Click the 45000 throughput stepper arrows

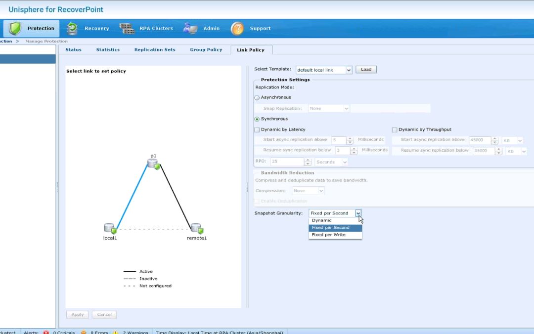point(495,140)
